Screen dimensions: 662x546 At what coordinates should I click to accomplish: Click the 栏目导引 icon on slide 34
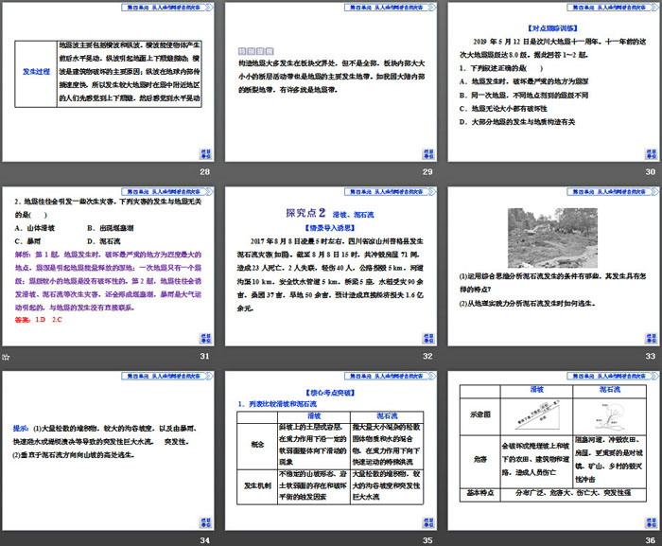tap(205, 522)
